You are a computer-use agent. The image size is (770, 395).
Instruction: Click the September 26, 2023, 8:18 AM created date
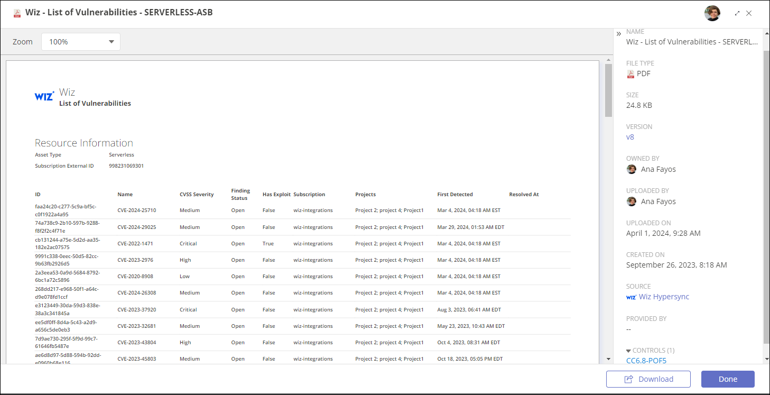[x=676, y=265]
